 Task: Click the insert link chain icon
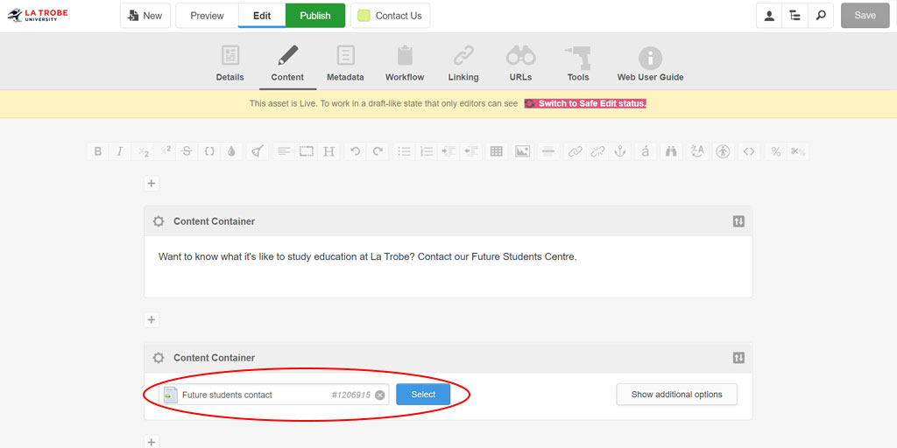point(575,151)
